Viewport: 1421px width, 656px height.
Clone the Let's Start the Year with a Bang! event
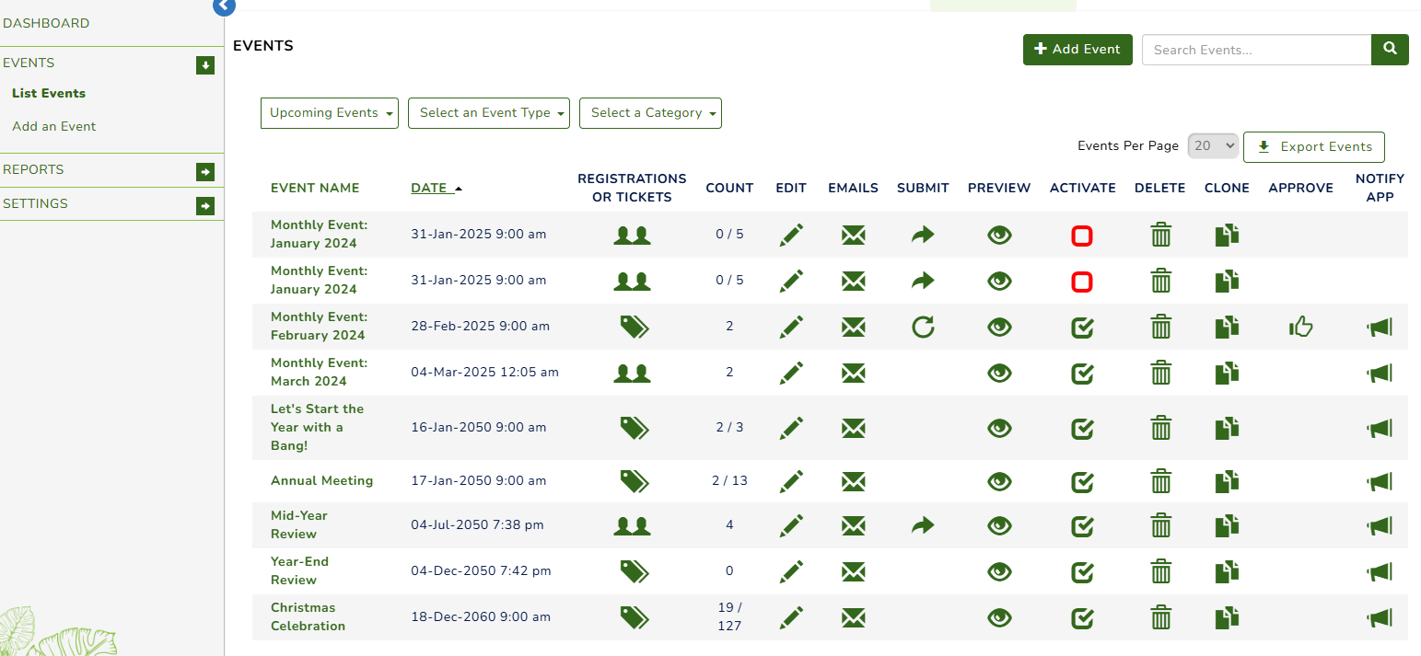pos(1226,427)
